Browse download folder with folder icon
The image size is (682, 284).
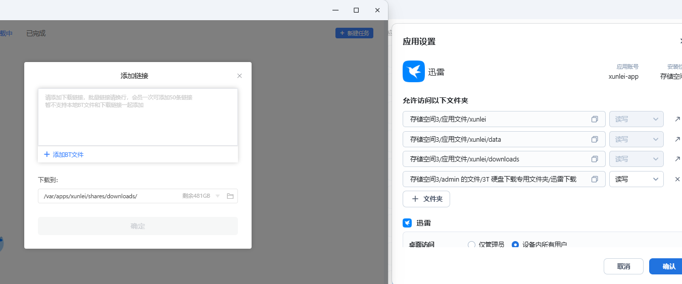point(230,196)
